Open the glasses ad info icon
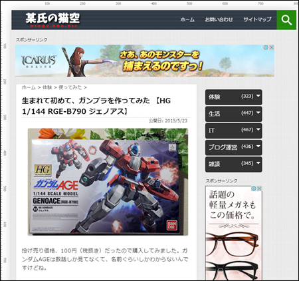The width and height of the screenshot is (299, 281). (254, 188)
